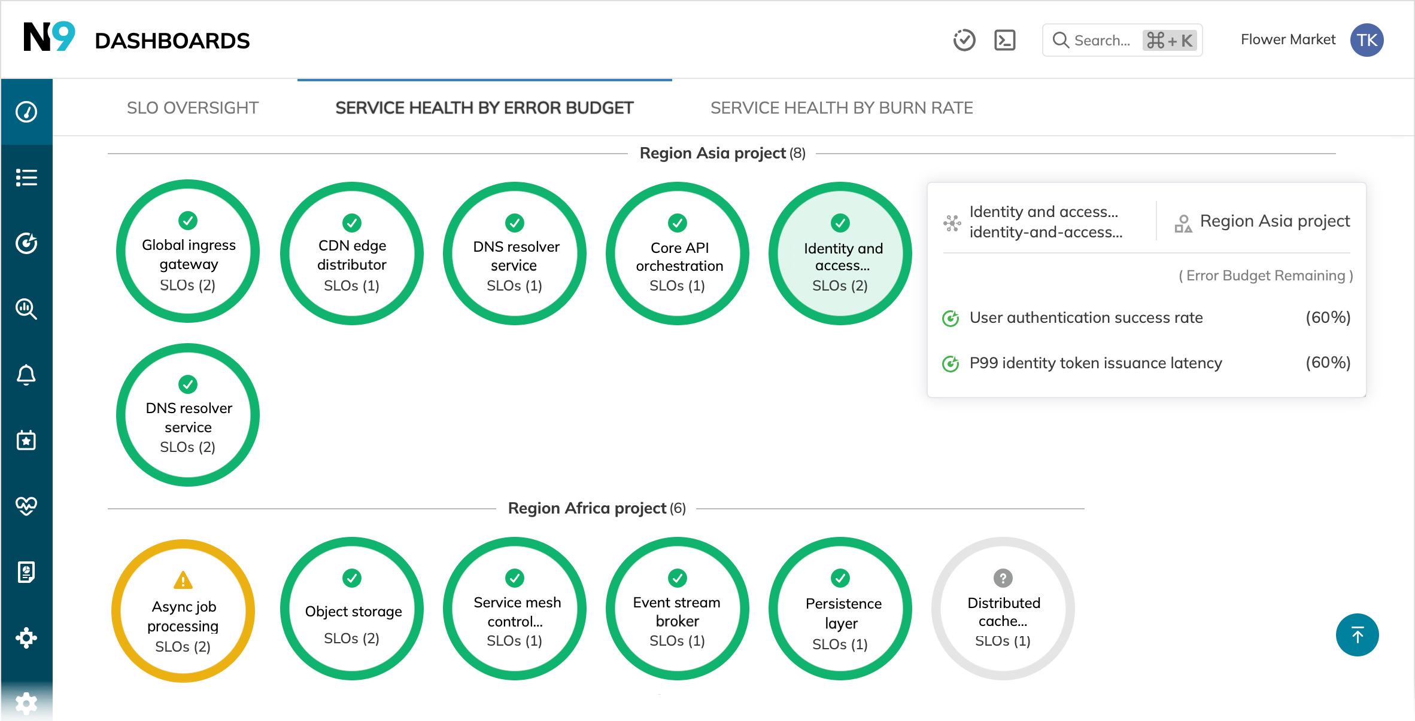Switch to the SLO Oversight tab
The image size is (1415, 721).
click(193, 108)
